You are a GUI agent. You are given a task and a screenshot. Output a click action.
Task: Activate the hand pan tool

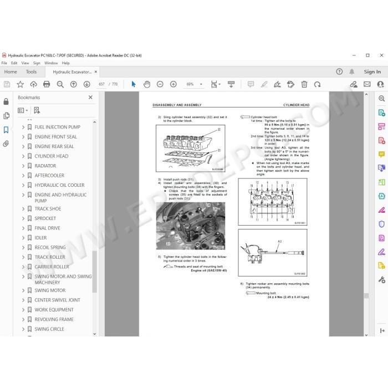point(147,84)
